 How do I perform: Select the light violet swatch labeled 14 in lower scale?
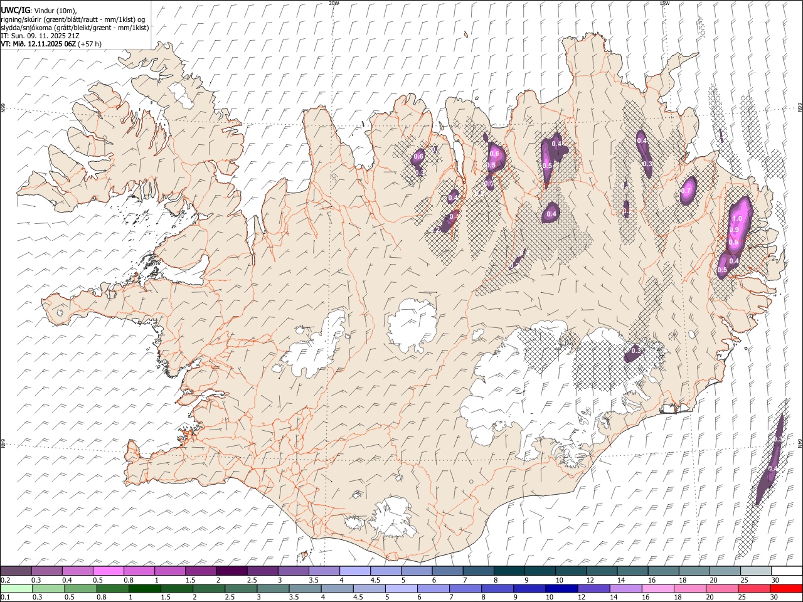point(625,588)
